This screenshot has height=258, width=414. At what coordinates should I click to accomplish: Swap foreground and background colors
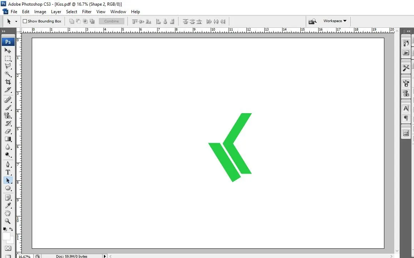pyautogui.click(x=11, y=229)
